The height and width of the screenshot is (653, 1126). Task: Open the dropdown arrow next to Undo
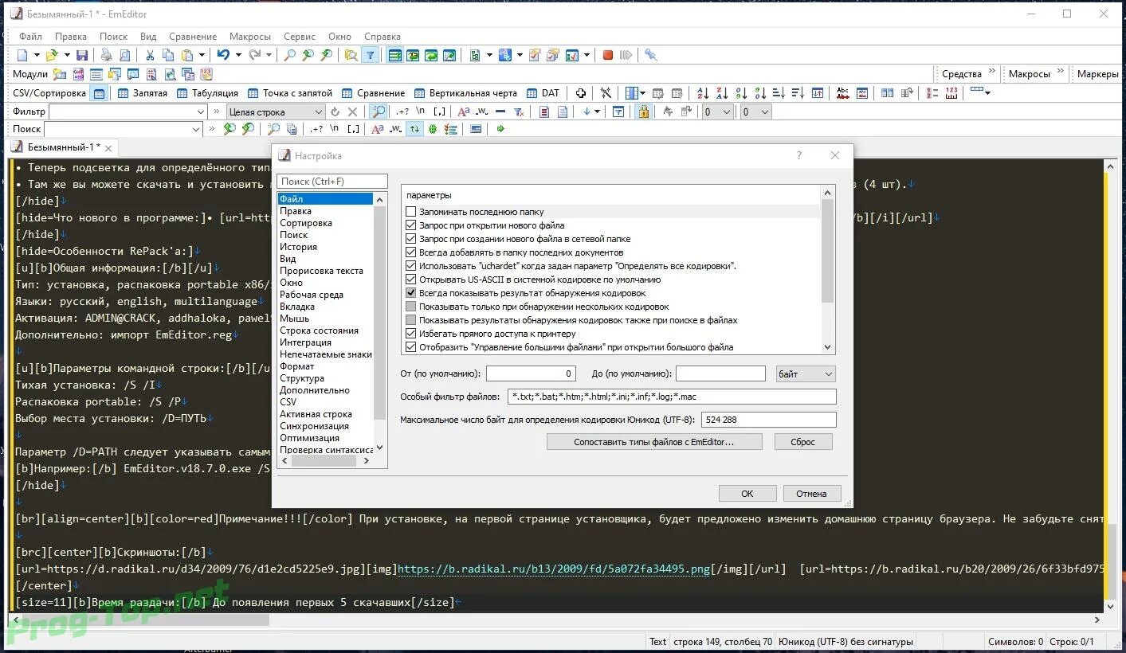pos(238,55)
